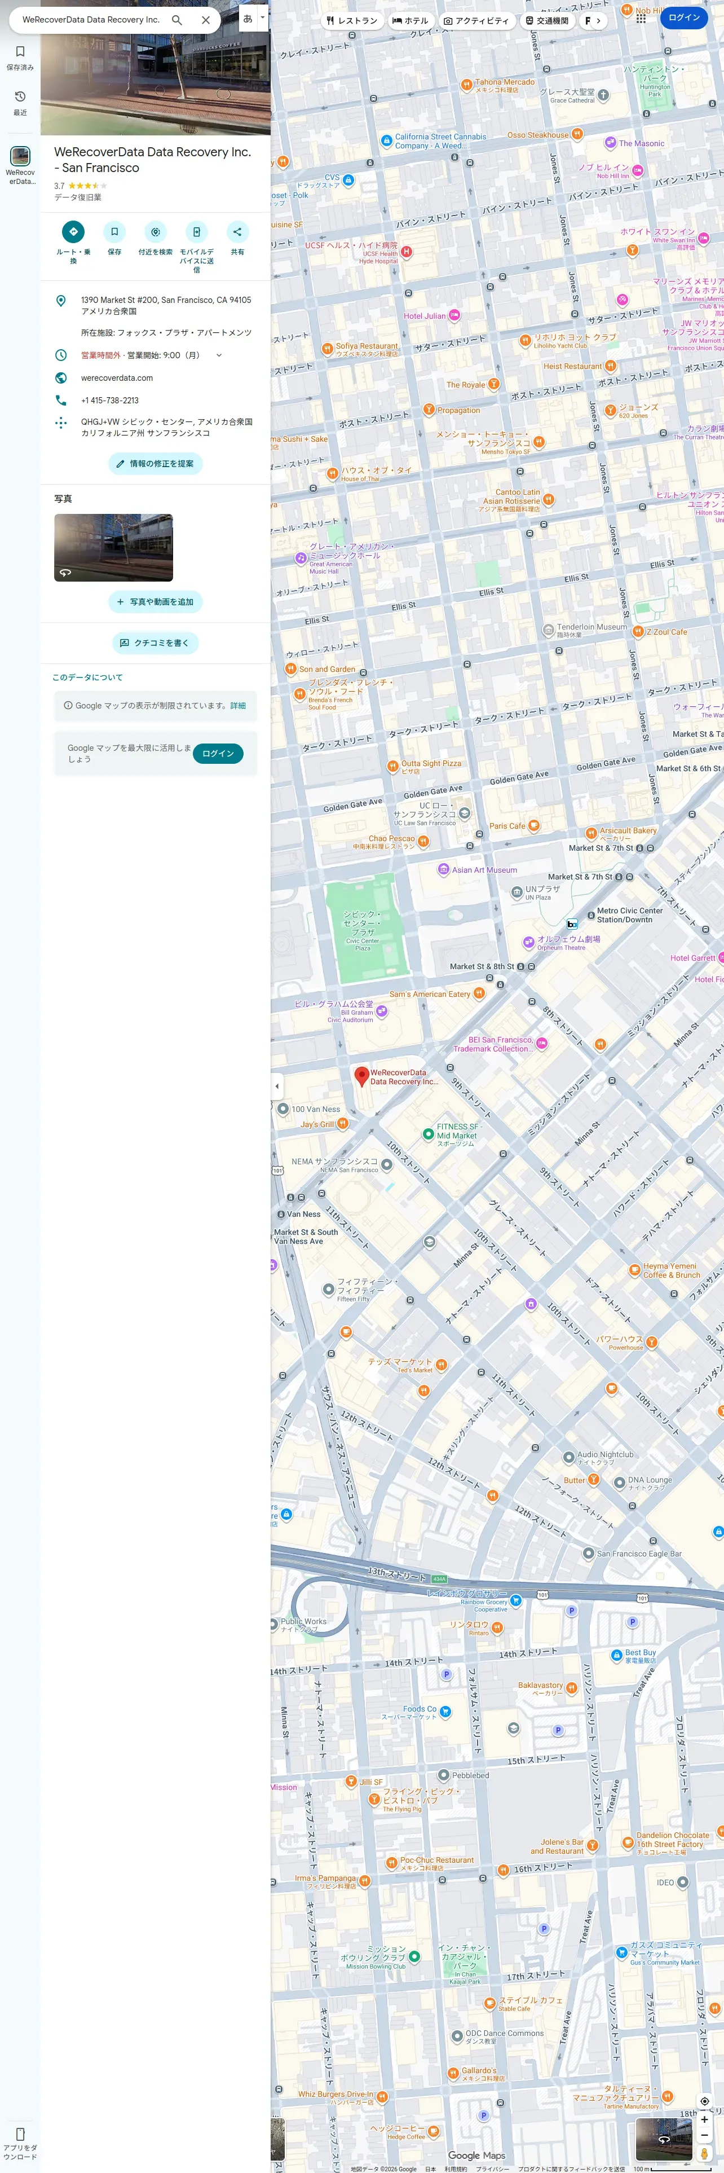Screen dimensions: 724x2173
Task: Click into the search input field
Action: [91, 20]
